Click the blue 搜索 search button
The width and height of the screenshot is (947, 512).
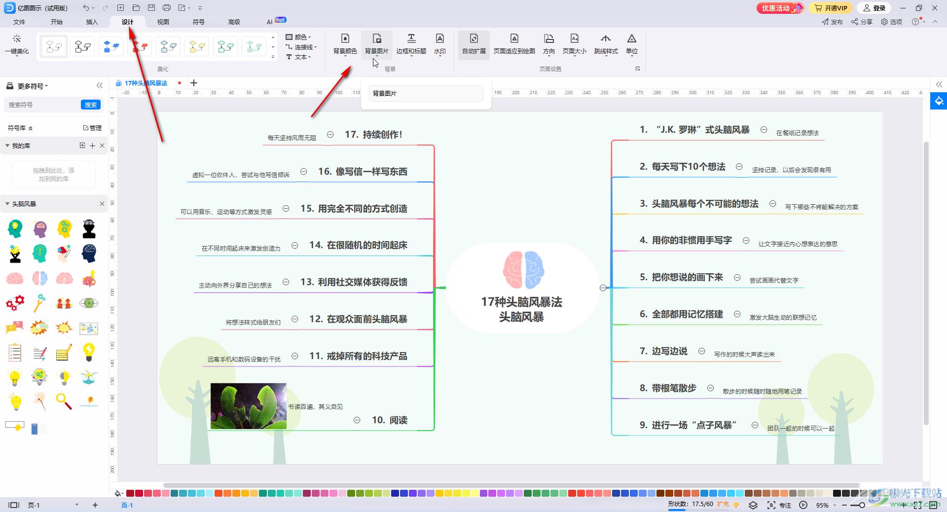pos(91,105)
